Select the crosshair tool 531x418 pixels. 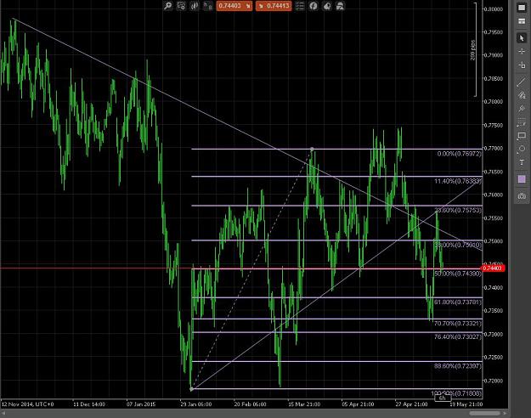click(x=522, y=51)
